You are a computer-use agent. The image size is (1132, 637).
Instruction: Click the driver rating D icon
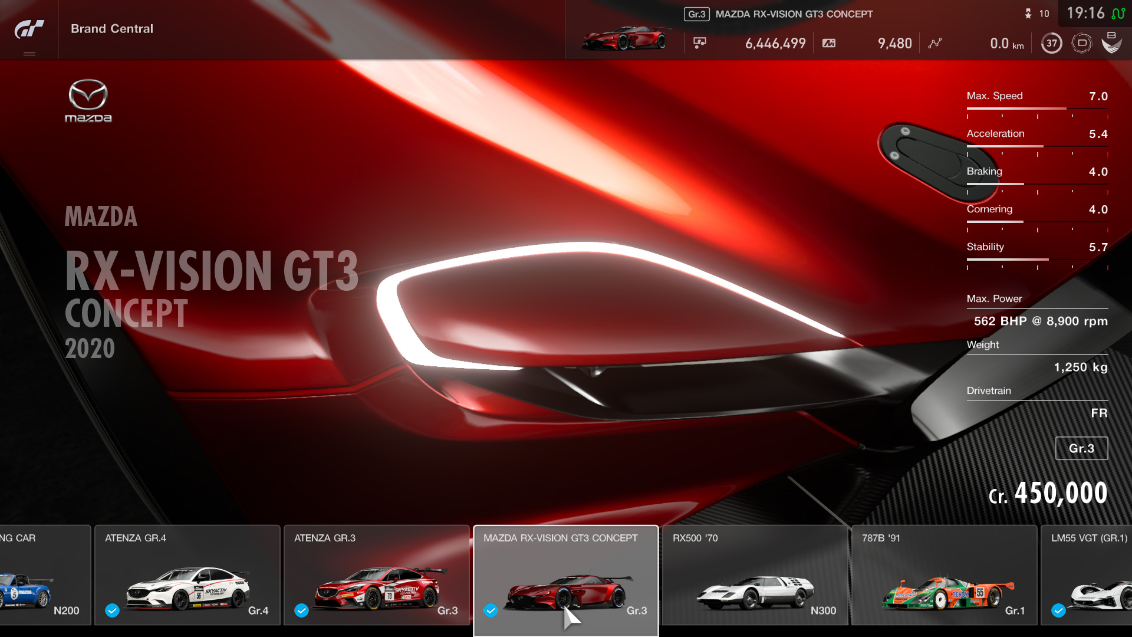[1082, 43]
